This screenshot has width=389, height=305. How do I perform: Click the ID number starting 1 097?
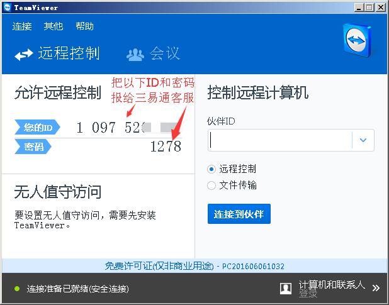(x=127, y=128)
